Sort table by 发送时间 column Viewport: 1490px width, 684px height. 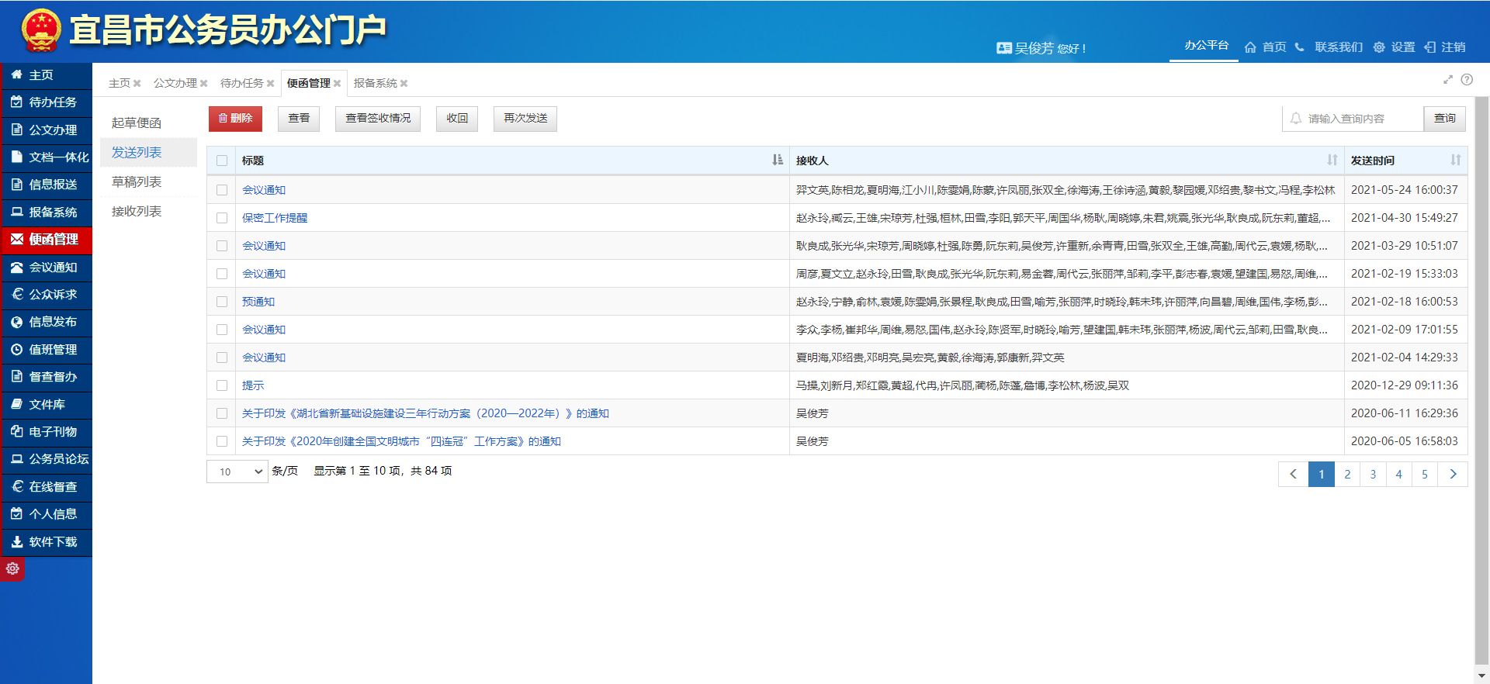(1455, 161)
